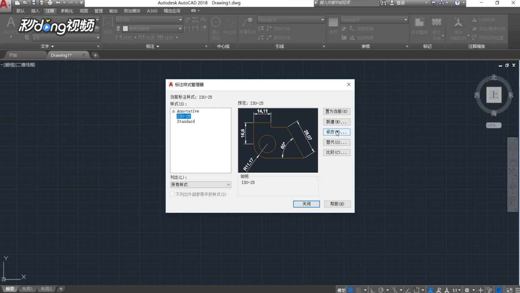Click the 替代 button
This screenshot has width=520, height=293.
[336, 142]
